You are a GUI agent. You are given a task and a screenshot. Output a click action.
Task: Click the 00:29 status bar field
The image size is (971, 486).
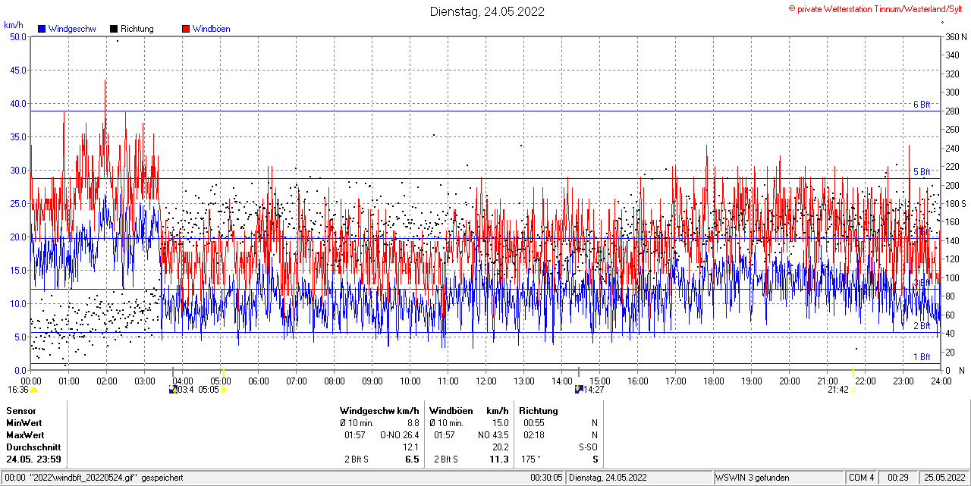coord(899,478)
